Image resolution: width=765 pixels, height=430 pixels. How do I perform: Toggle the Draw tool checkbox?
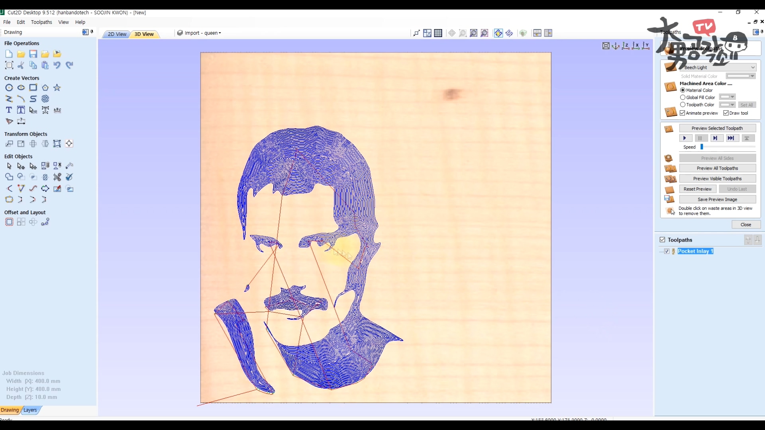(726, 113)
